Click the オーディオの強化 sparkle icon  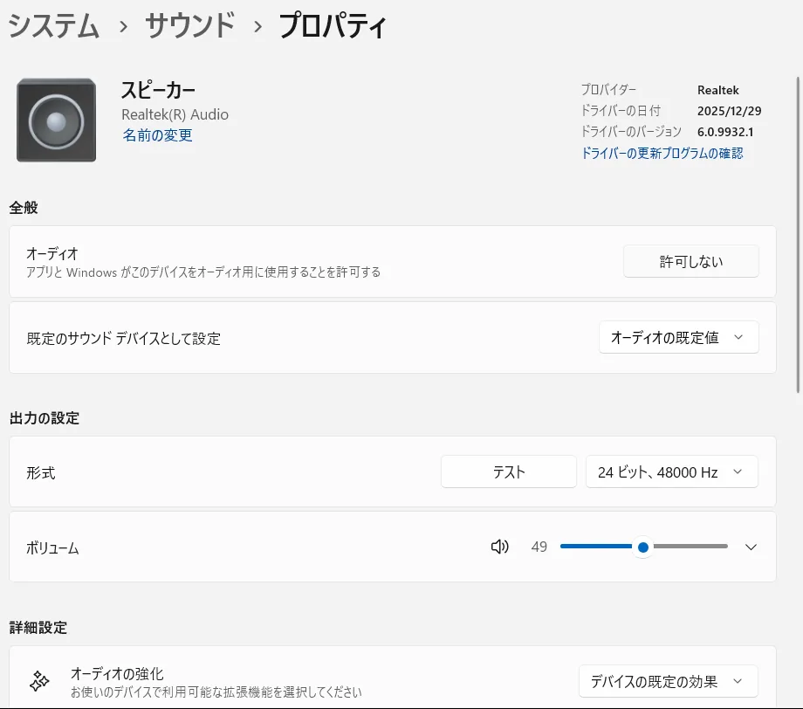pos(39,681)
